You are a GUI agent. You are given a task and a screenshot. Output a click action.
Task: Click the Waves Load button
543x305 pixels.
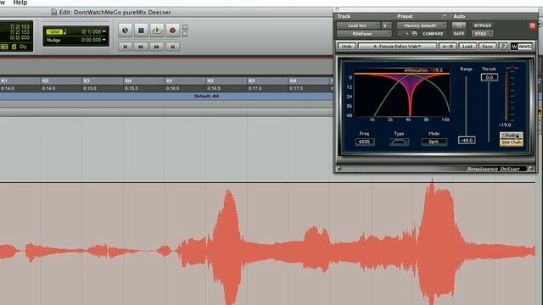467,47
